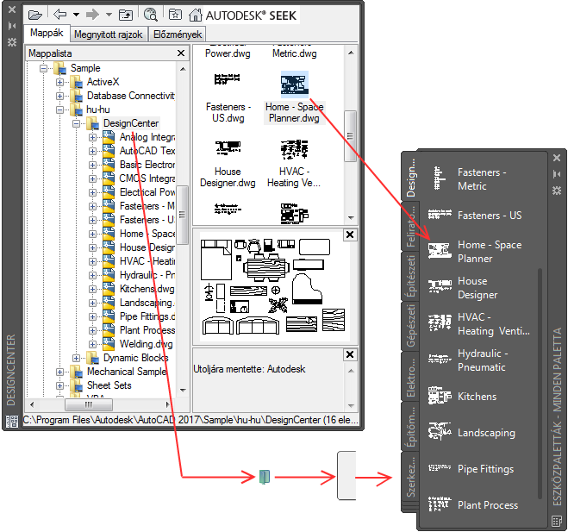Click the Up one folder icon
The image size is (568, 532).
[126, 15]
